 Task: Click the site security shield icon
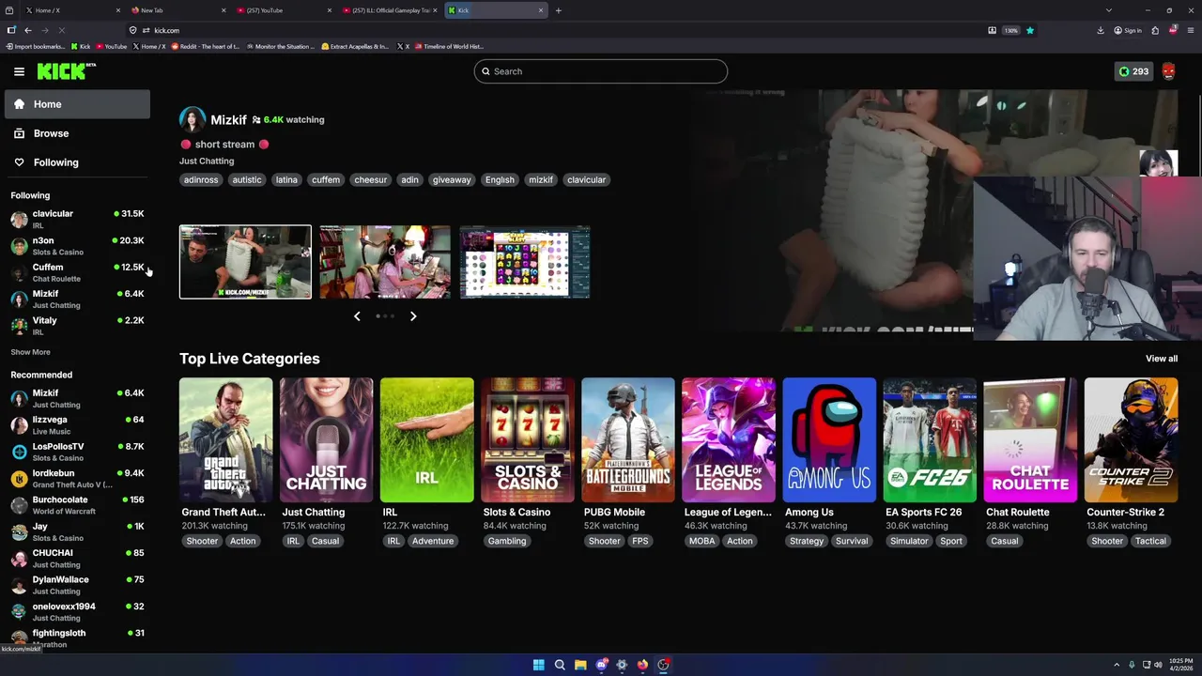point(132,30)
